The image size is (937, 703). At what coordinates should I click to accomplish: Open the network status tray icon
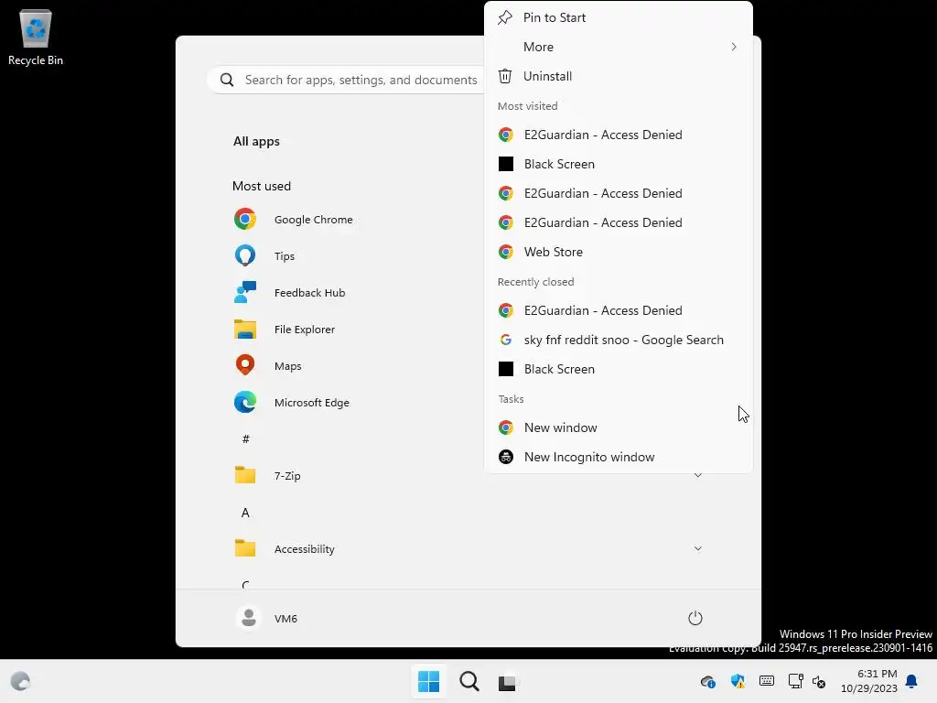(x=795, y=681)
